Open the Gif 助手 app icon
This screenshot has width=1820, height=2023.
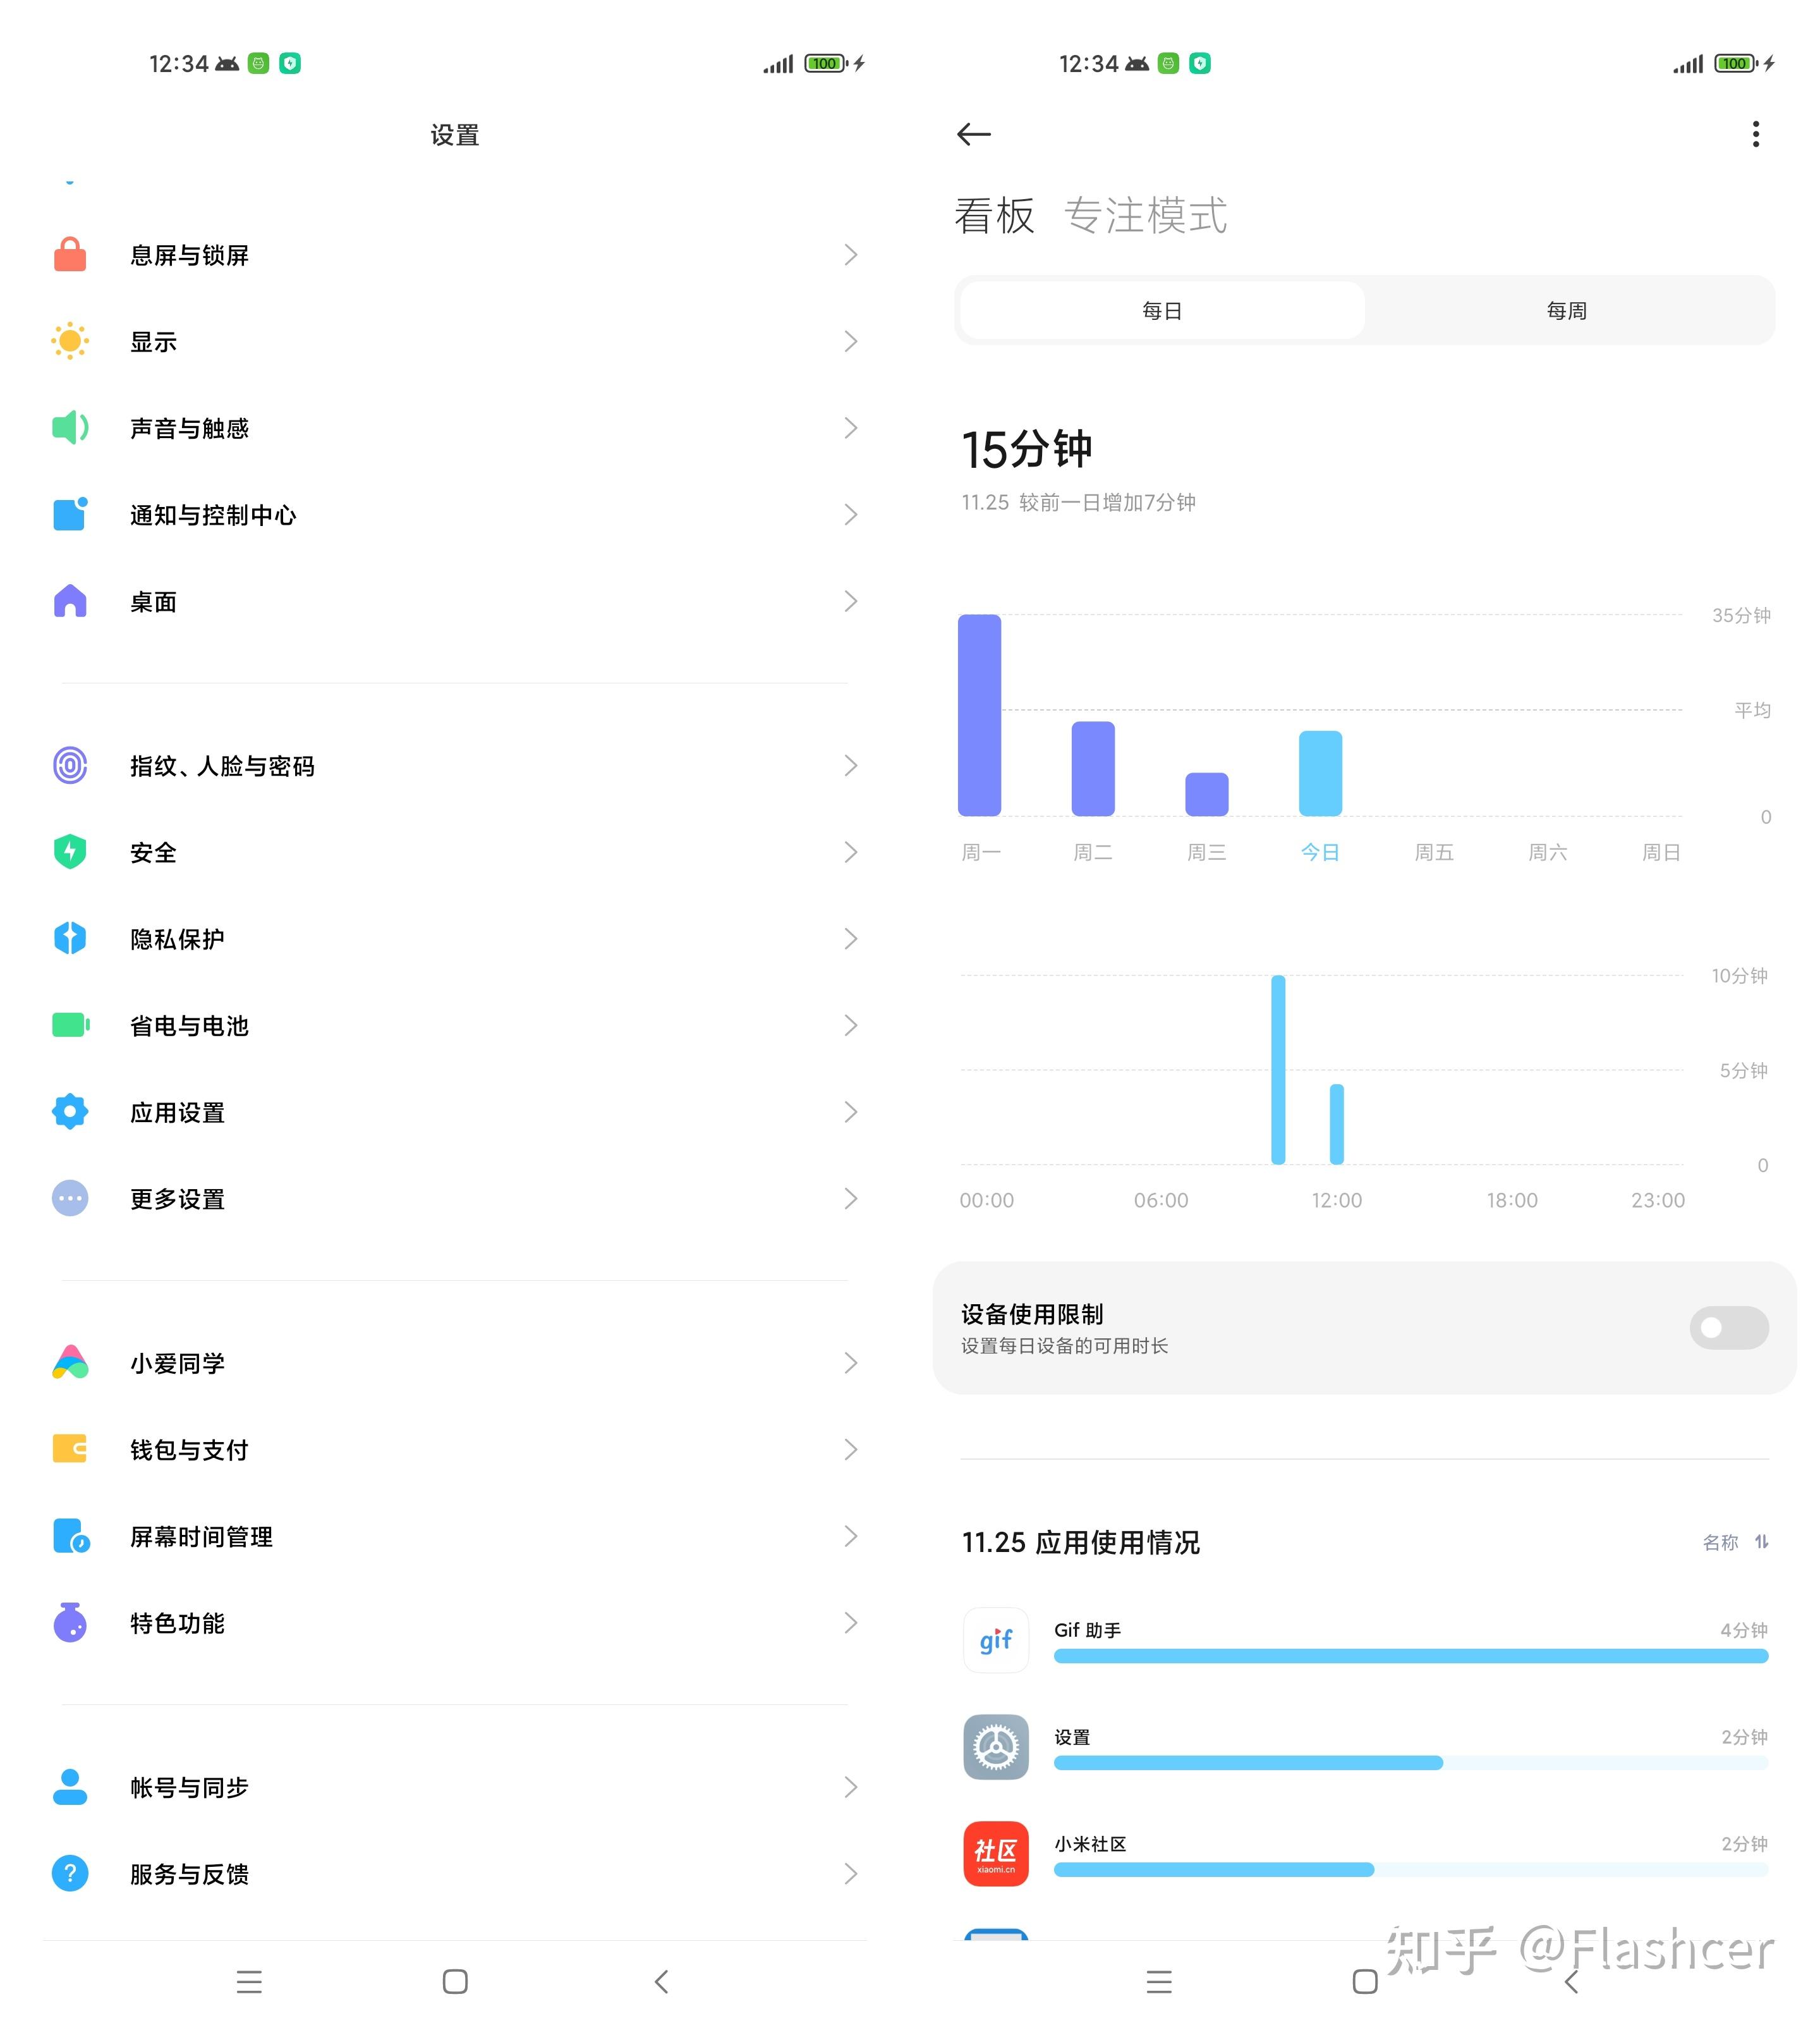pos(995,1640)
